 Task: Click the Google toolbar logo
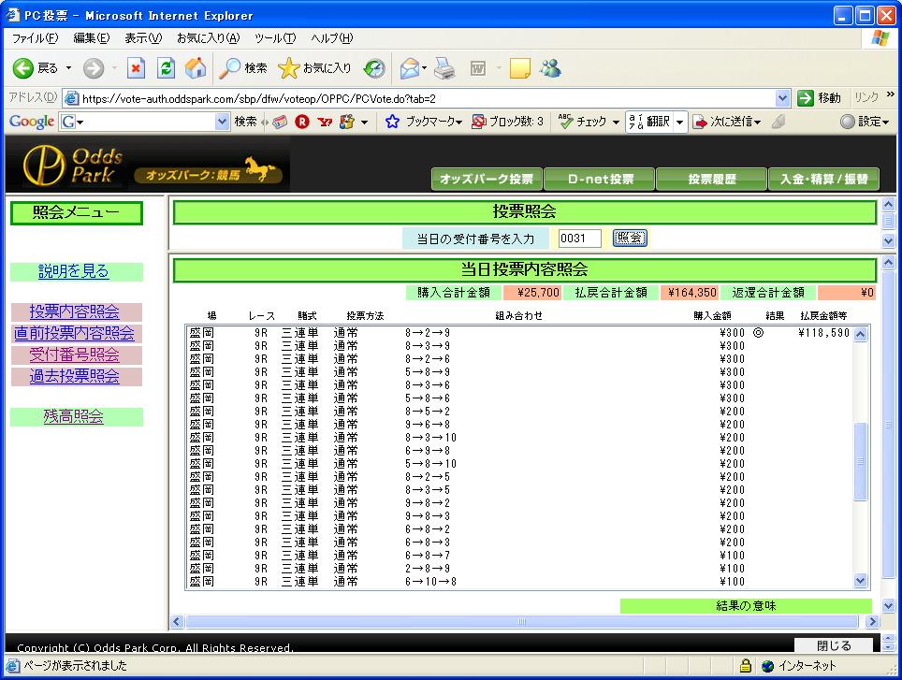point(32,122)
